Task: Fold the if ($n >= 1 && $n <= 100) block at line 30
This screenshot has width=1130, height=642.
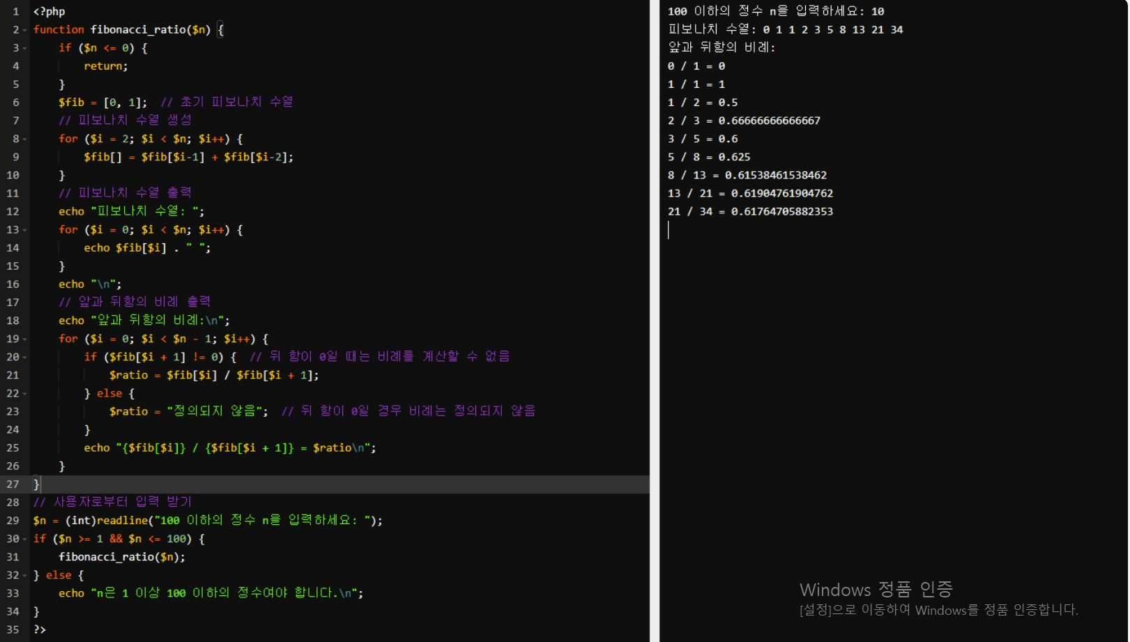Action: [x=25, y=539]
